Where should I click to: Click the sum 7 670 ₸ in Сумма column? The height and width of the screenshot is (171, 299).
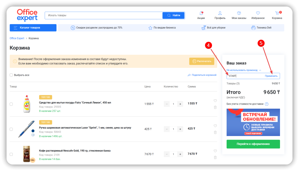pyautogui.click(x=192, y=154)
